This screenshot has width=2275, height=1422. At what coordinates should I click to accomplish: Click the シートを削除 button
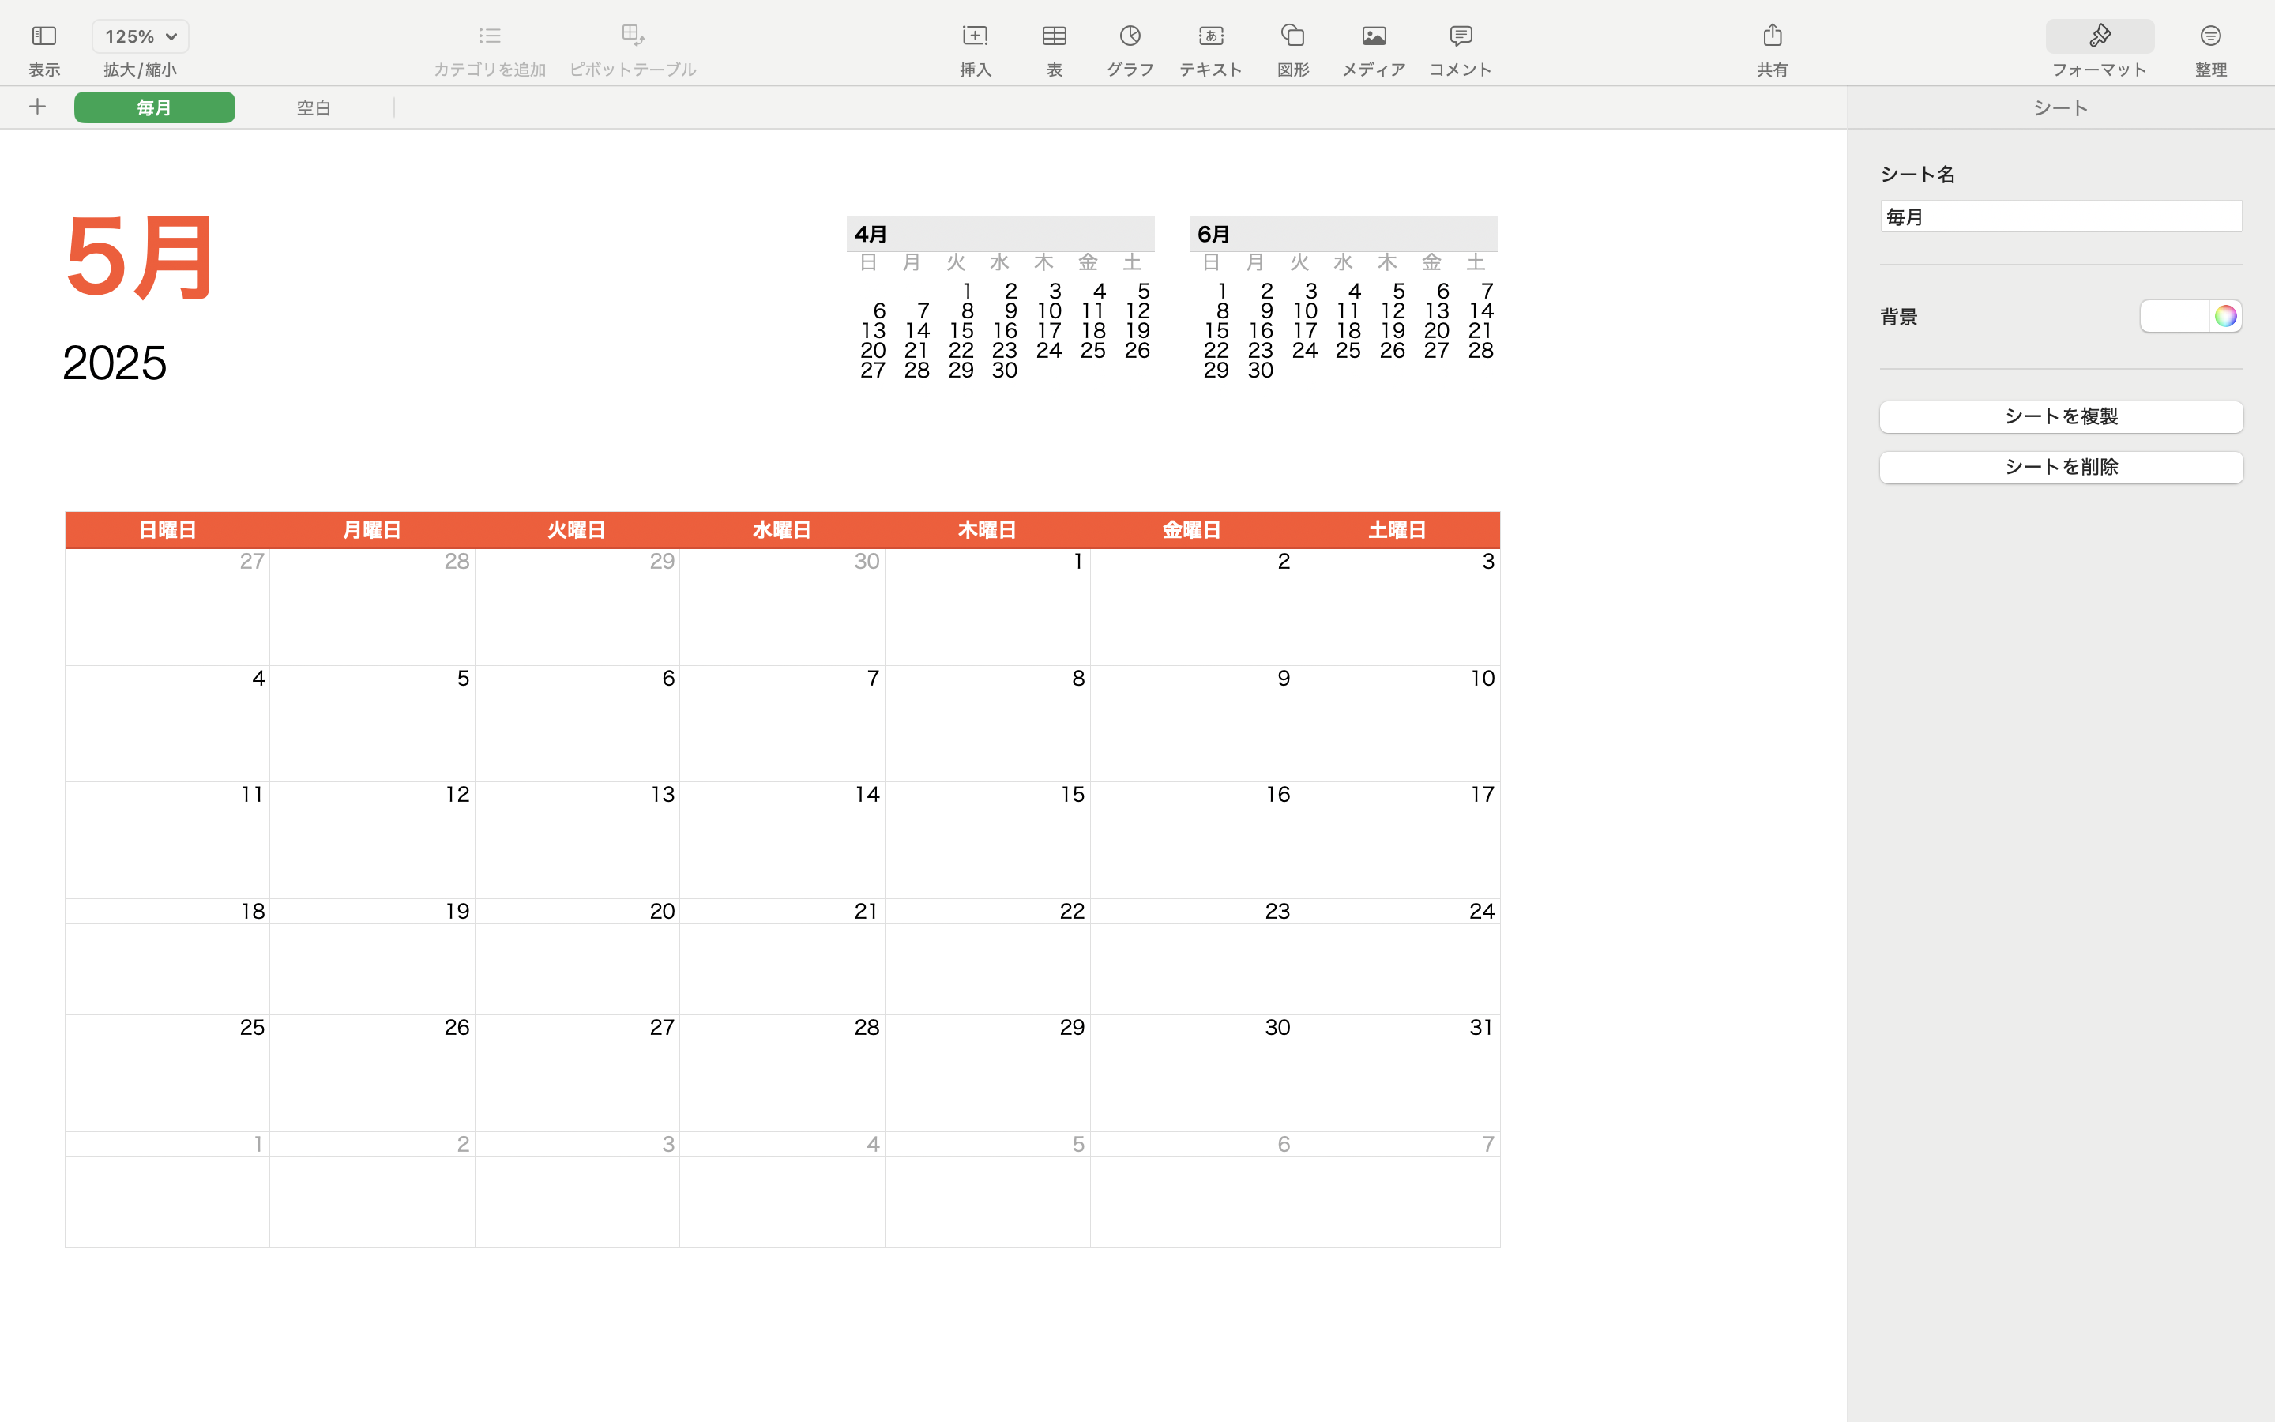[2061, 468]
